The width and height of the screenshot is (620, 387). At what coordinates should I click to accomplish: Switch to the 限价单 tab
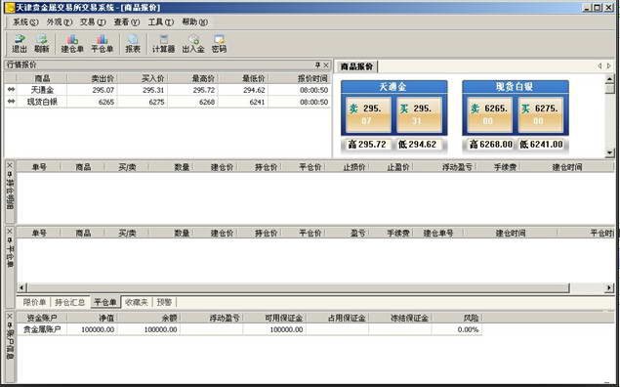coord(34,302)
